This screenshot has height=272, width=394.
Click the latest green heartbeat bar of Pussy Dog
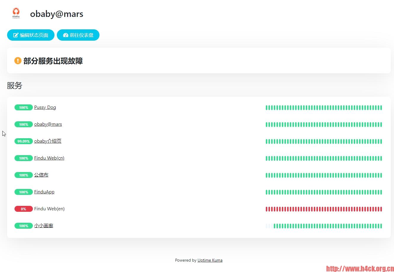(x=381, y=108)
